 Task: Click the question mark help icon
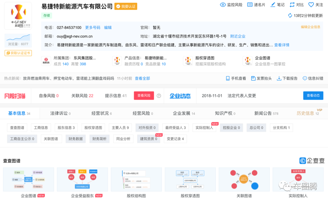159,96
